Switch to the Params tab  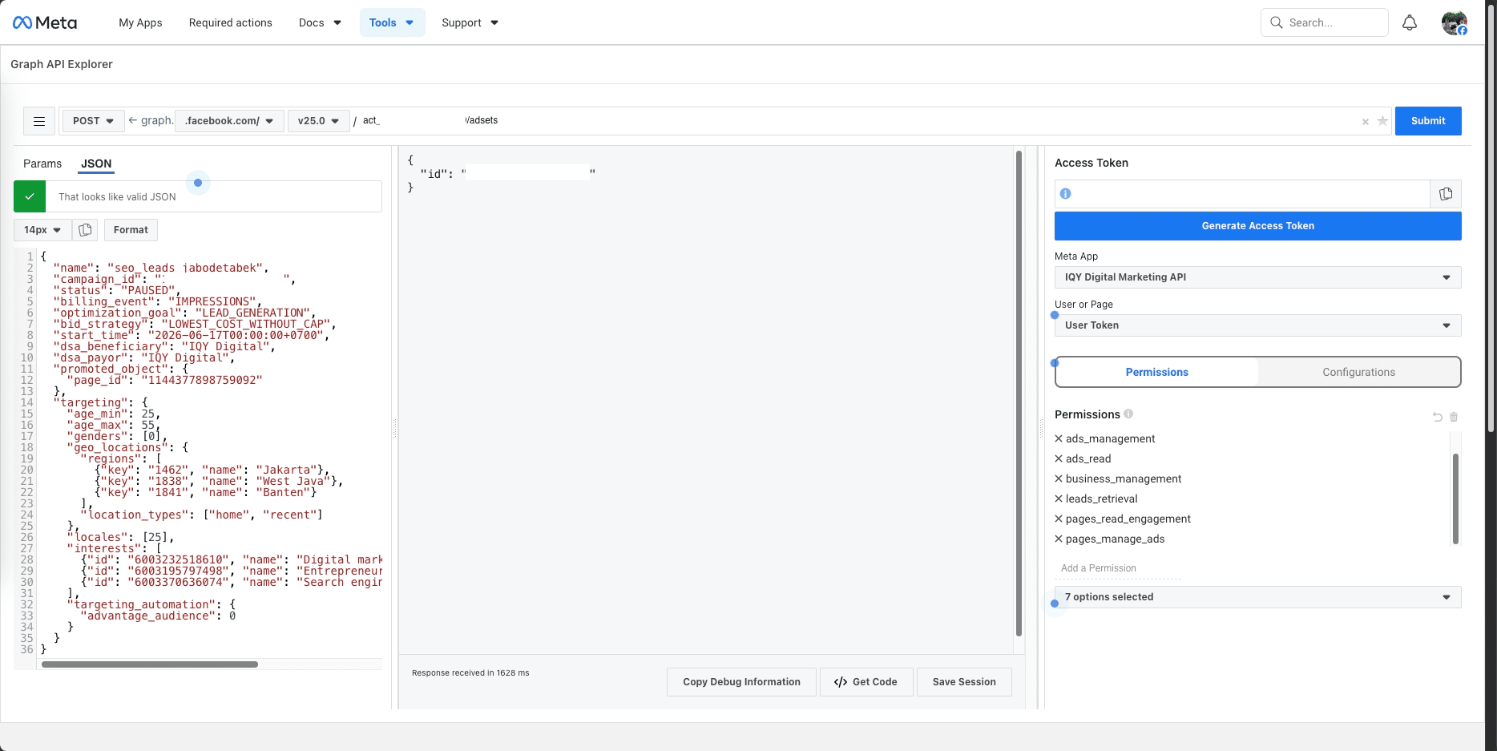pos(42,164)
